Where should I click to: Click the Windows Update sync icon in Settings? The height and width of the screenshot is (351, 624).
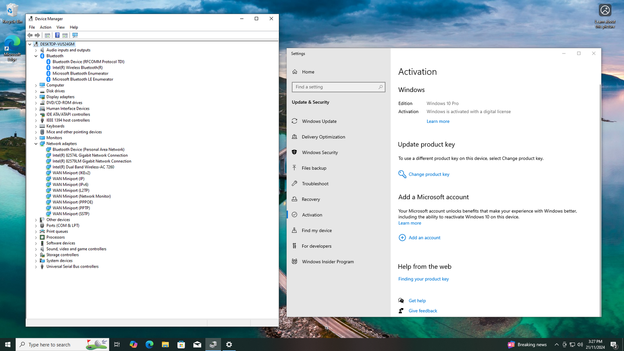[x=294, y=121]
